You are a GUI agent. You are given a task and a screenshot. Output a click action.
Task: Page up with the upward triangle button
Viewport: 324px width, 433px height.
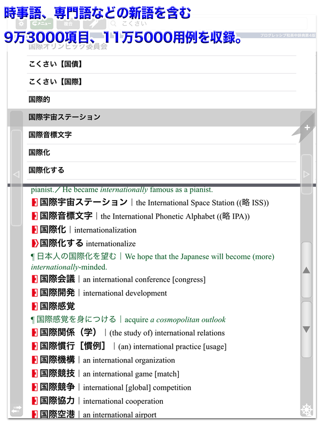click(x=307, y=270)
